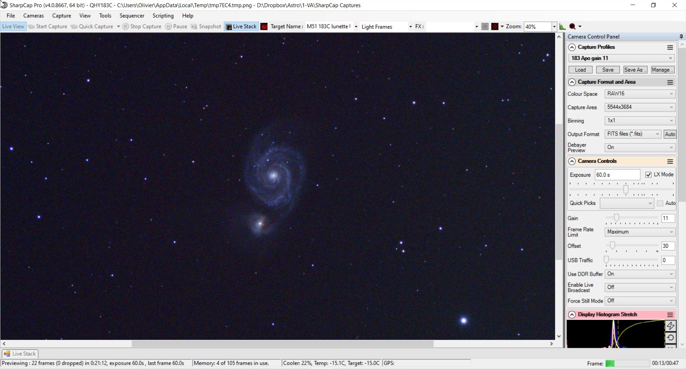Viewport: 686px width, 369px height.
Task: Open the Tools menu
Action: coord(105,16)
